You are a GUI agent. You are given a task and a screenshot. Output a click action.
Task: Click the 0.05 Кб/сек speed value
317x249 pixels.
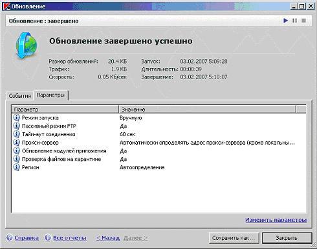click(x=112, y=77)
